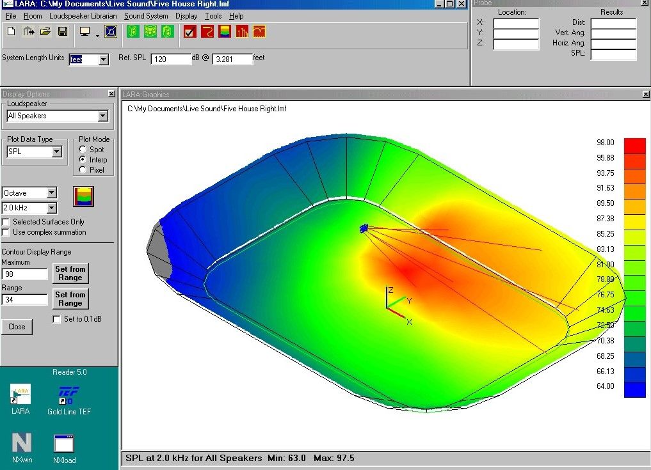
Task: Click the New file toolbar icon
Action: coord(12,31)
